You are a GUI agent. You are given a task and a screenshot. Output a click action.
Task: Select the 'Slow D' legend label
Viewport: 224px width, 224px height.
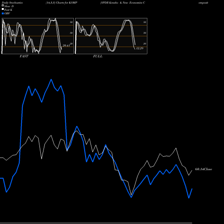[9, 6]
